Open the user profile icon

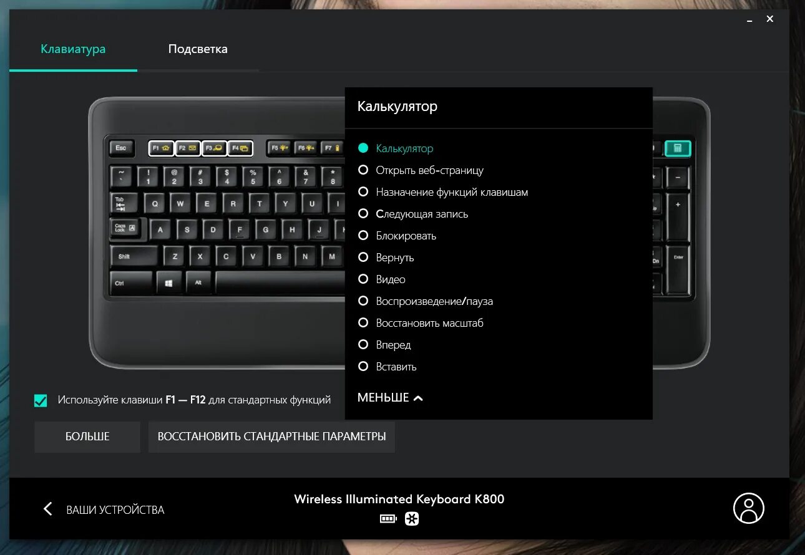[x=748, y=508]
